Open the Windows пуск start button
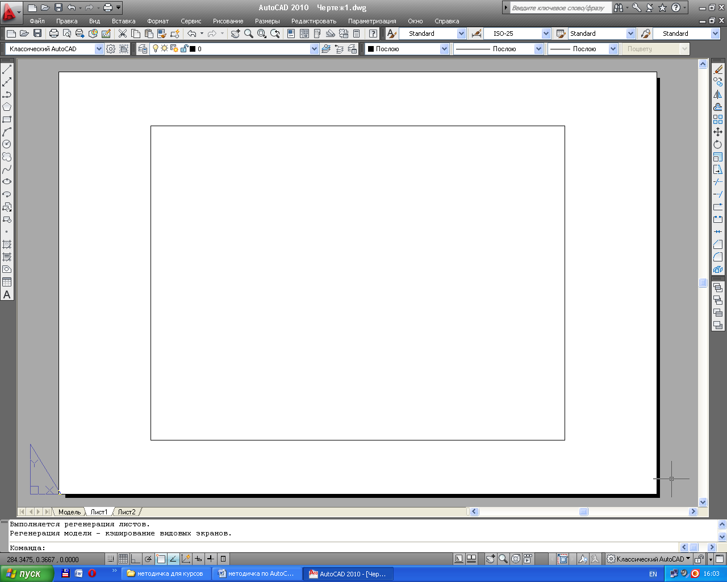Screen dimensions: 727x582 (x=27, y=573)
